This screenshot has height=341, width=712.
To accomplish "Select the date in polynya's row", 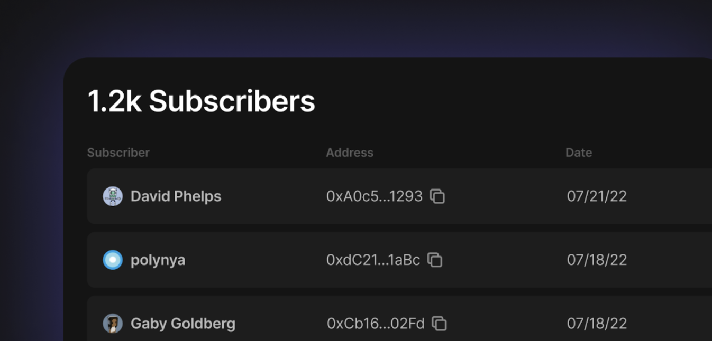I will click(597, 260).
